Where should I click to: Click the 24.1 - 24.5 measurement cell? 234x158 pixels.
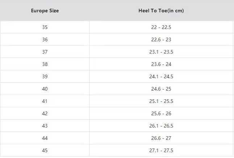click(x=161, y=76)
